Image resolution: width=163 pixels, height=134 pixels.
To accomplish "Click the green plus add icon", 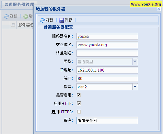I will tap(26, 17).
